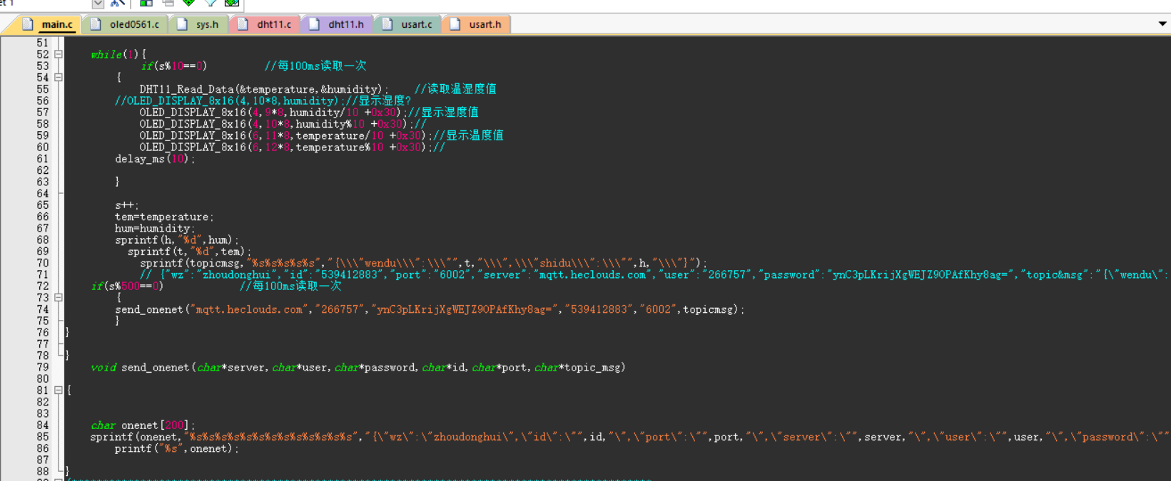
Task: Click the file icon on main.c tab
Action: (x=27, y=24)
